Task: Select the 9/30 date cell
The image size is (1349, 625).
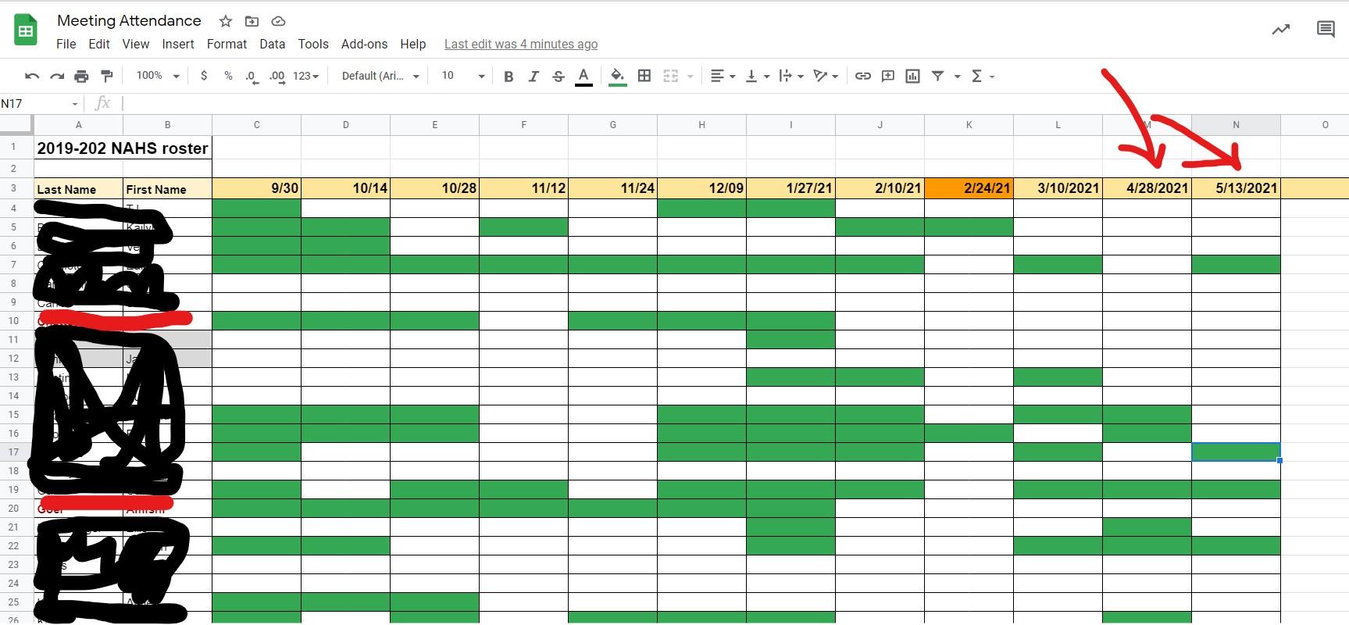Action: [256, 188]
